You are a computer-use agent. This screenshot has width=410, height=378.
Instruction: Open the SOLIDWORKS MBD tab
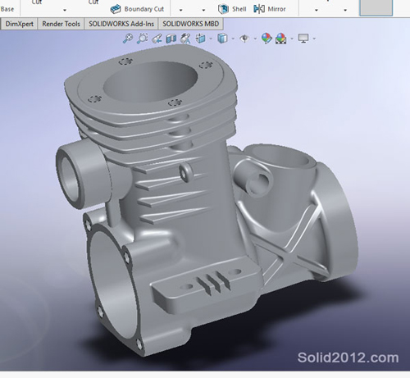[191, 24]
